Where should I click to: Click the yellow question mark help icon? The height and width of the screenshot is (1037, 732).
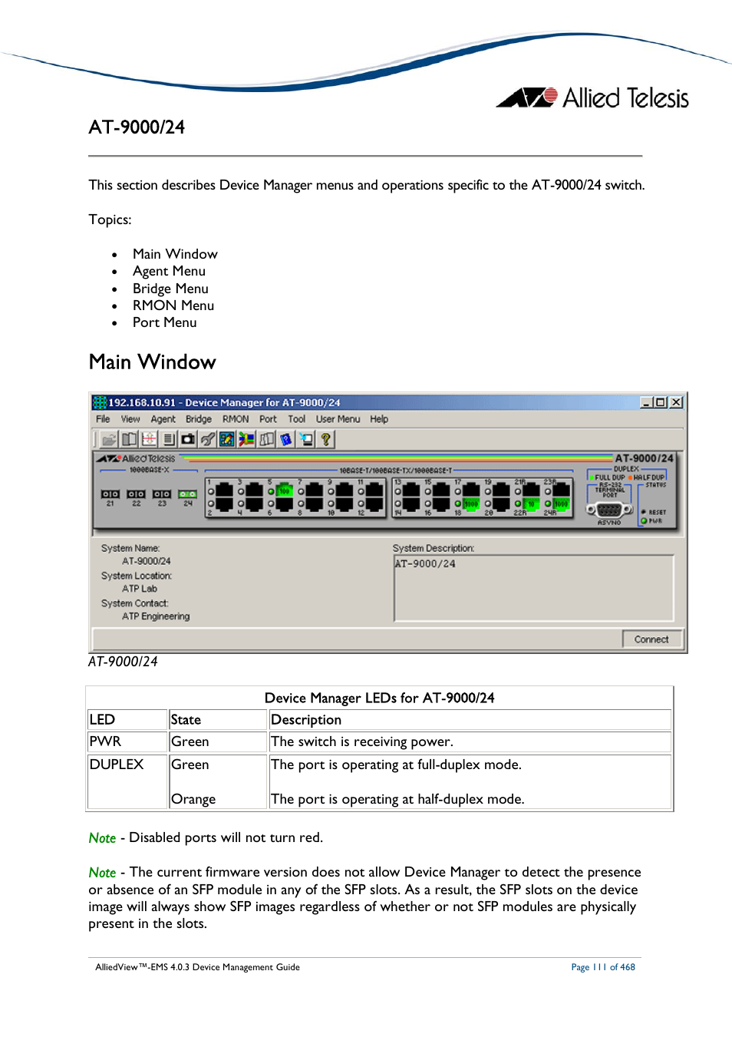(x=325, y=439)
